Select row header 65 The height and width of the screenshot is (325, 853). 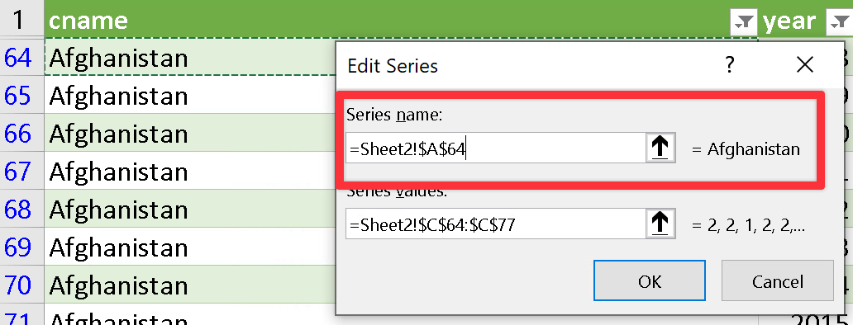point(18,95)
